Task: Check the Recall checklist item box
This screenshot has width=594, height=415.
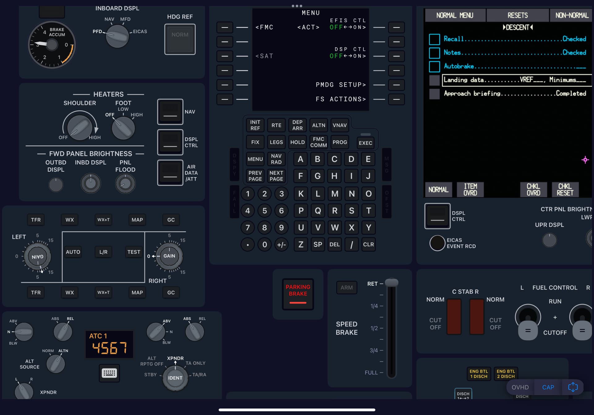Action: point(434,39)
